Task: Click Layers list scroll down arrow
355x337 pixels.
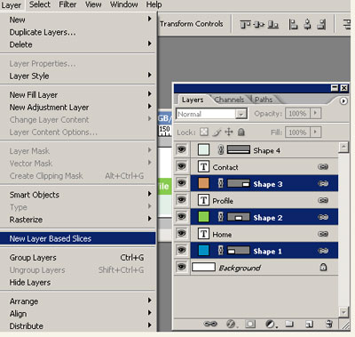Action: 343,312
